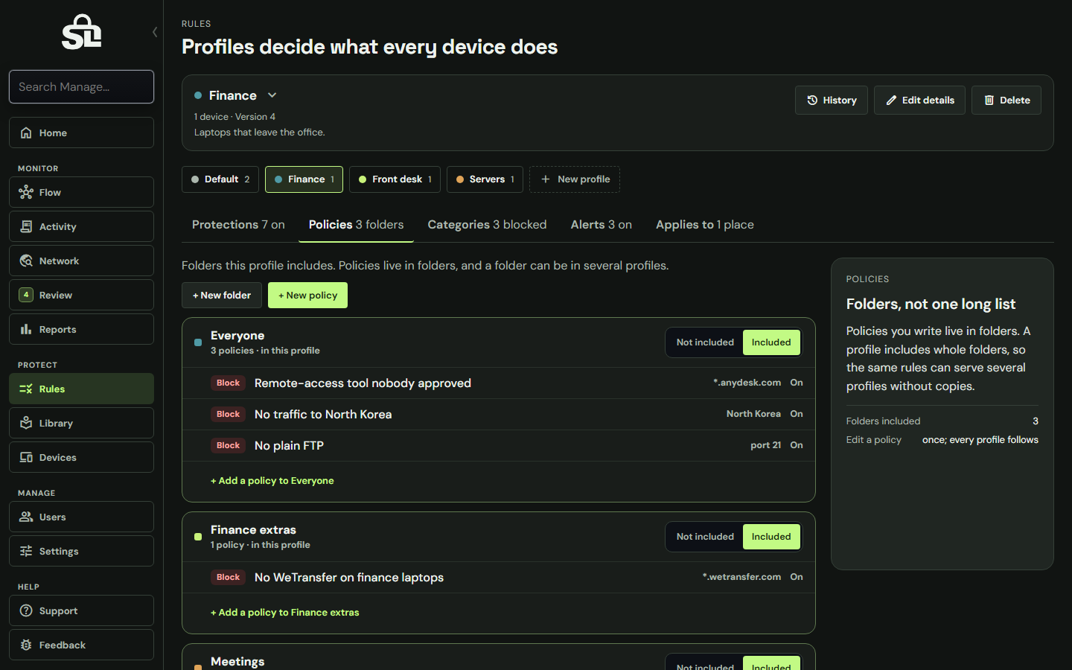Set Finance extras folder to Included
This screenshot has height=670, width=1072.
tap(771, 537)
